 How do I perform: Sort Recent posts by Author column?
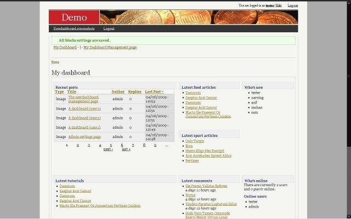pos(118,91)
